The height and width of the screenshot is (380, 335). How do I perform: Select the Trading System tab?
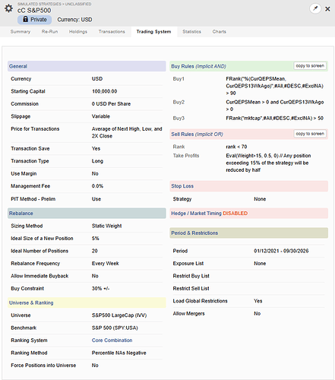[153, 32]
